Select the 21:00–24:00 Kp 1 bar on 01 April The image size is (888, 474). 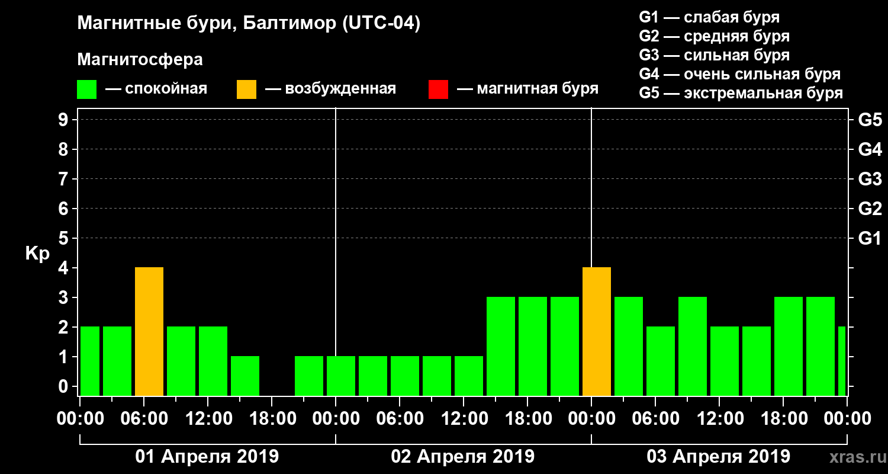(309, 376)
